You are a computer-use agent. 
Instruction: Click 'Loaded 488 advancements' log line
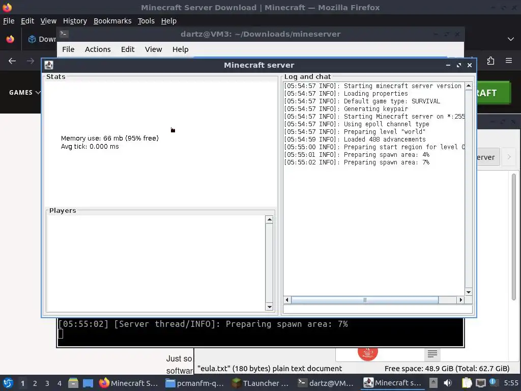pos(355,139)
